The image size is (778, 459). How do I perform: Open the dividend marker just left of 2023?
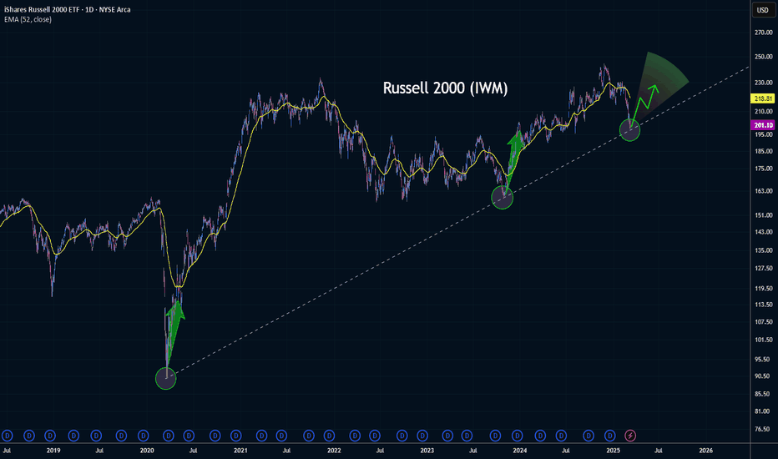(x=422, y=436)
